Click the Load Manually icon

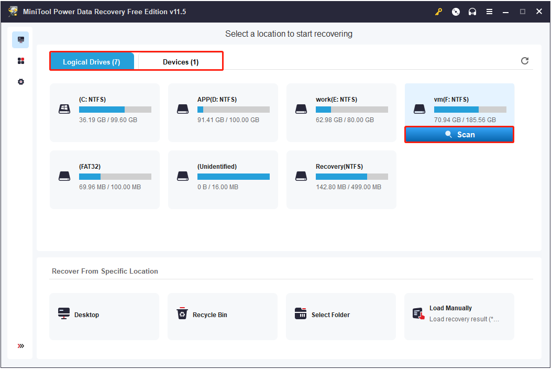pyautogui.click(x=418, y=313)
